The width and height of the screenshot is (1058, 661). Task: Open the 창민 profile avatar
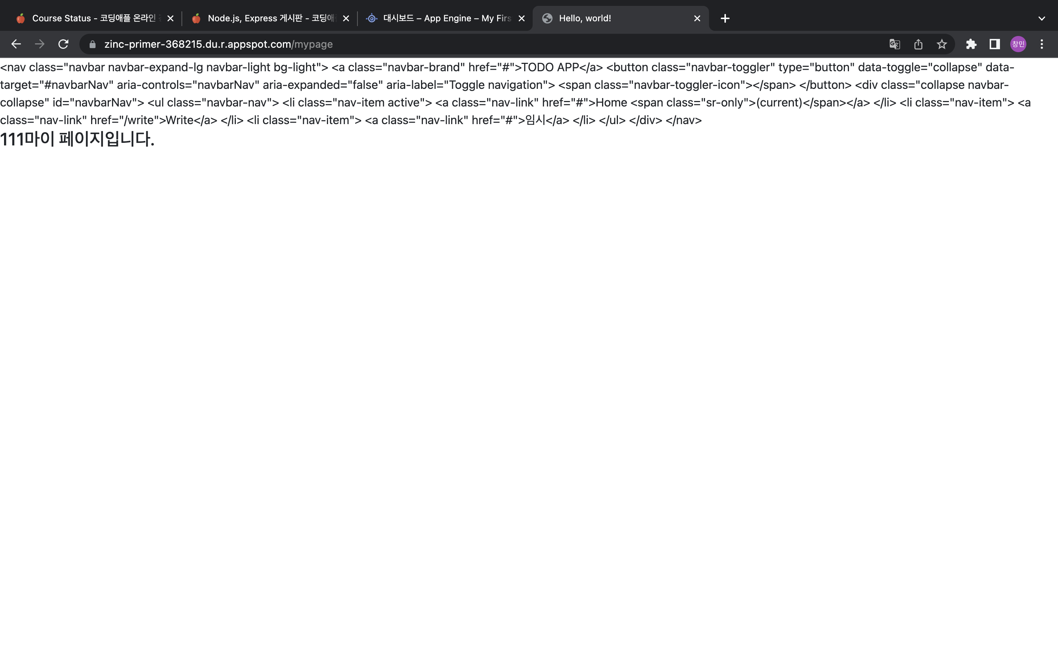1018,44
